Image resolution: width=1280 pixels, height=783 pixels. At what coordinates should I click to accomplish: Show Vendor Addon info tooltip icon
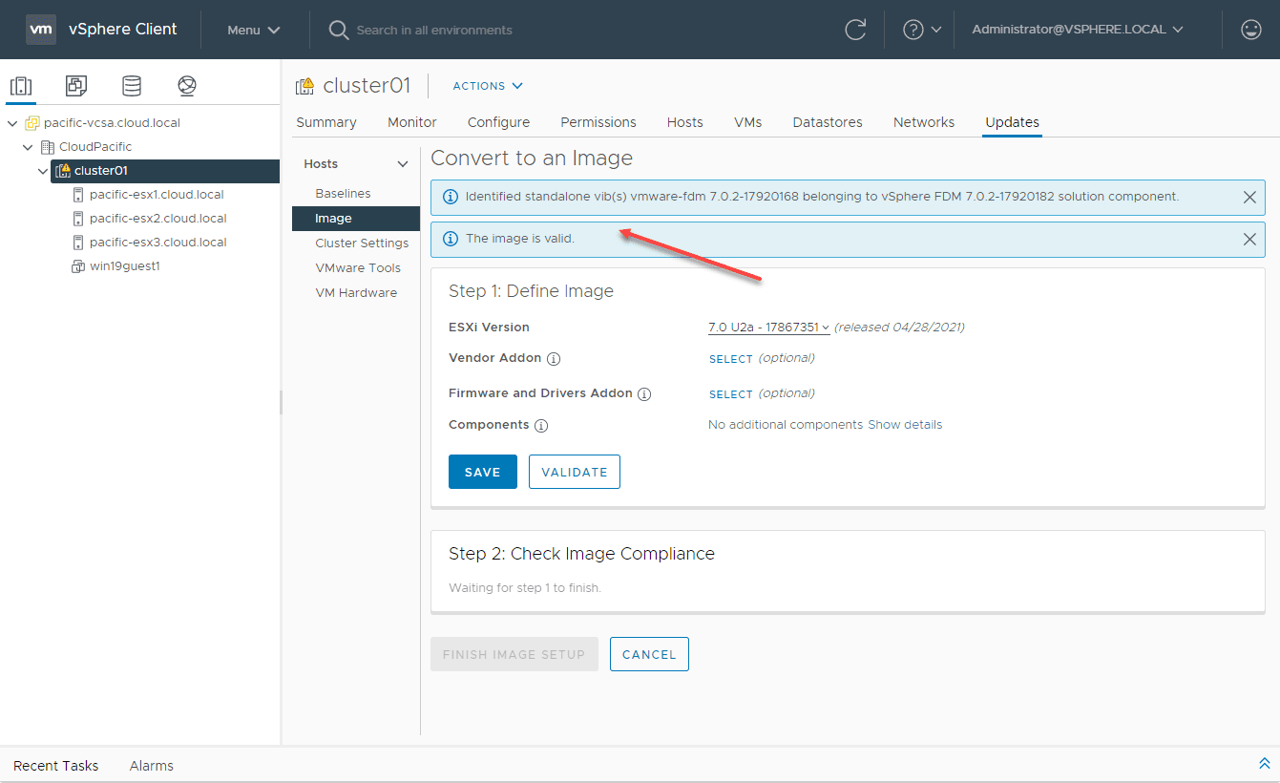554,359
